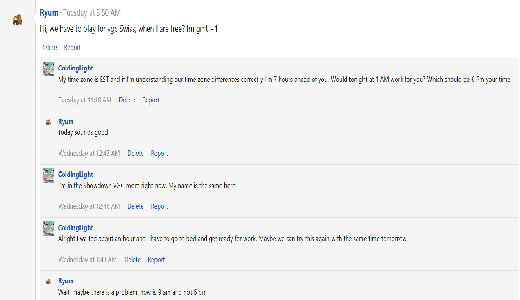
Task: Delete the Tuesday 11:10 AM comment
Action: coord(127,100)
